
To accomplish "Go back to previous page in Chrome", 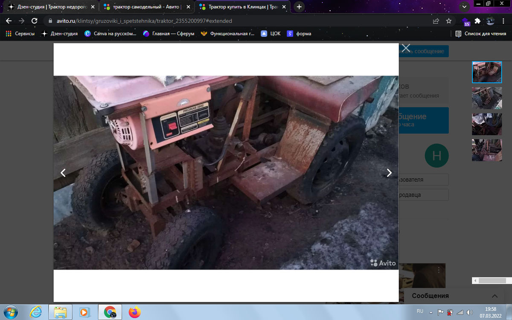I will (9, 20).
